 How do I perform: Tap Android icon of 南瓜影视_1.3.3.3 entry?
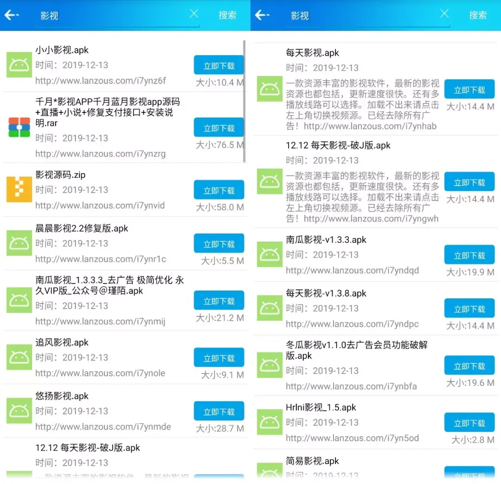tap(19, 300)
